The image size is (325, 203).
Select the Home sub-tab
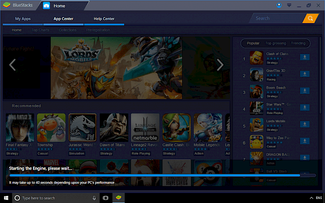coord(16,30)
